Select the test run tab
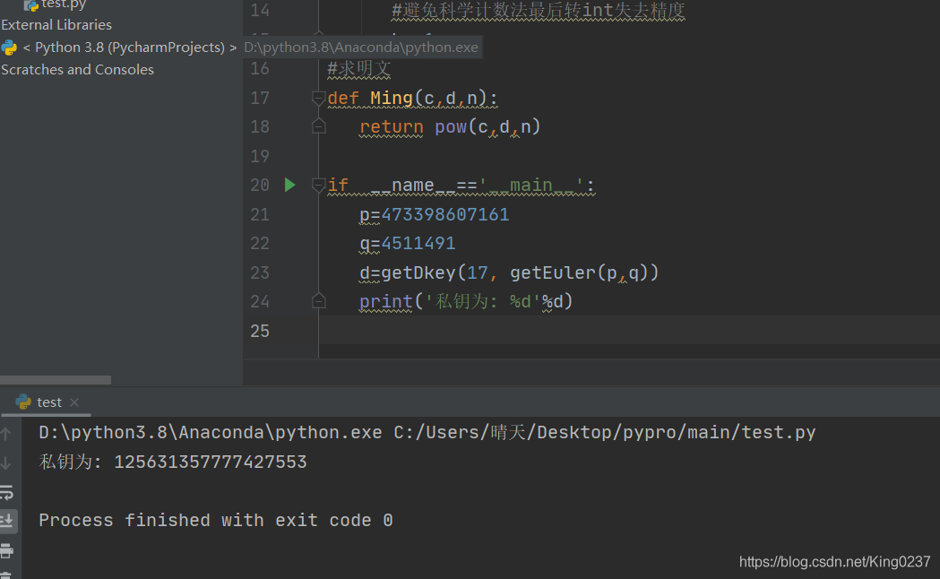 click(x=48, y=402)
